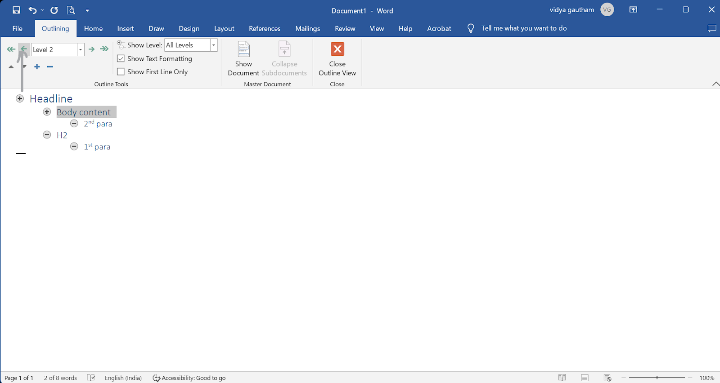The image size is (720, 383).
Task: Click the H2 heading text
Action: (62, 135)
